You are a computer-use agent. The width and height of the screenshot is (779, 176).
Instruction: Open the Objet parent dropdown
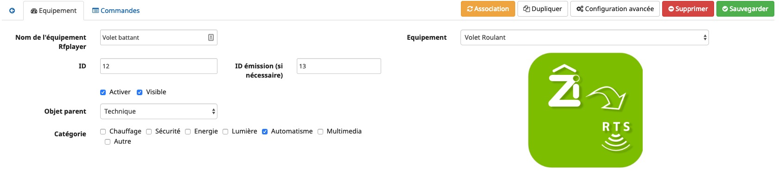[159, 111]
